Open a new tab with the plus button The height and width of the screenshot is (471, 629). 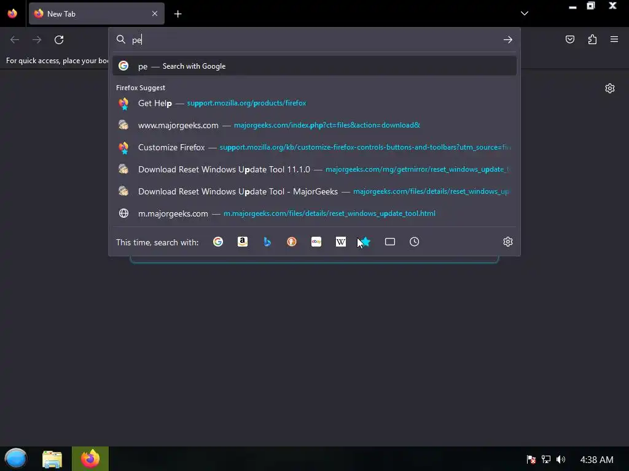coord(178,14)
